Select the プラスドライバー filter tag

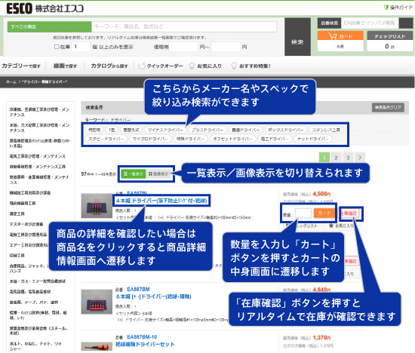click(x=207, y=130)
